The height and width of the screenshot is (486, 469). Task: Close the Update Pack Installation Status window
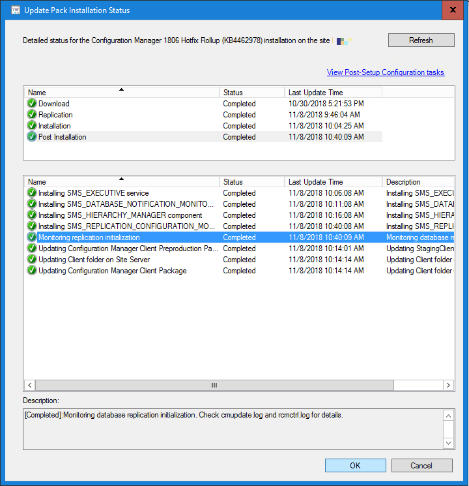pyautogui.click(x=453, y=10)
